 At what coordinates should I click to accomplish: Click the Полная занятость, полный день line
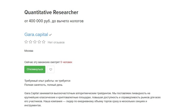tap(43, 85)
